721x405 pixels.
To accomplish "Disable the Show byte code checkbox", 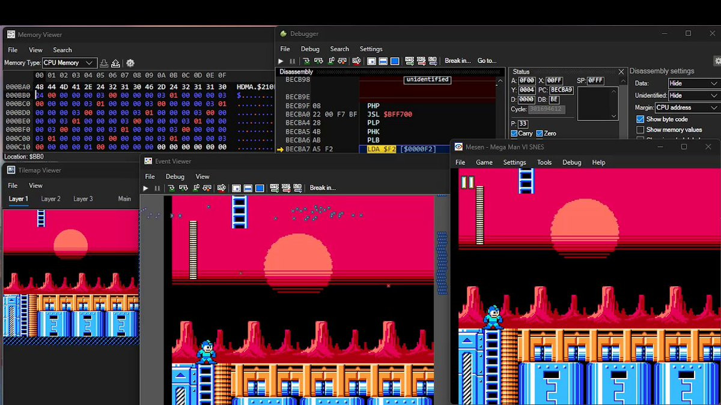I will pos(640,119).
